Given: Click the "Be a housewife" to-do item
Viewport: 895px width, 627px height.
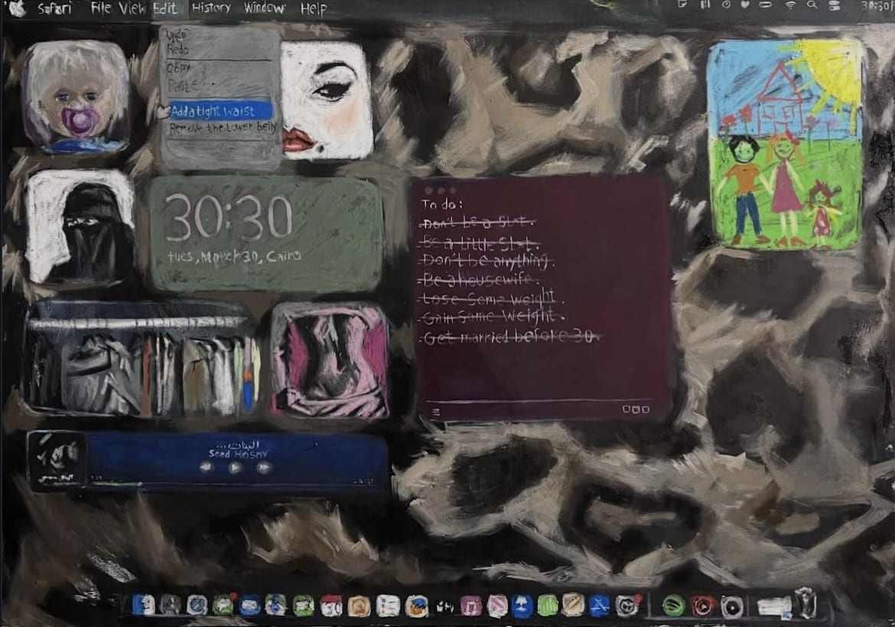Looking at the screenshot, I should point(478,280).
